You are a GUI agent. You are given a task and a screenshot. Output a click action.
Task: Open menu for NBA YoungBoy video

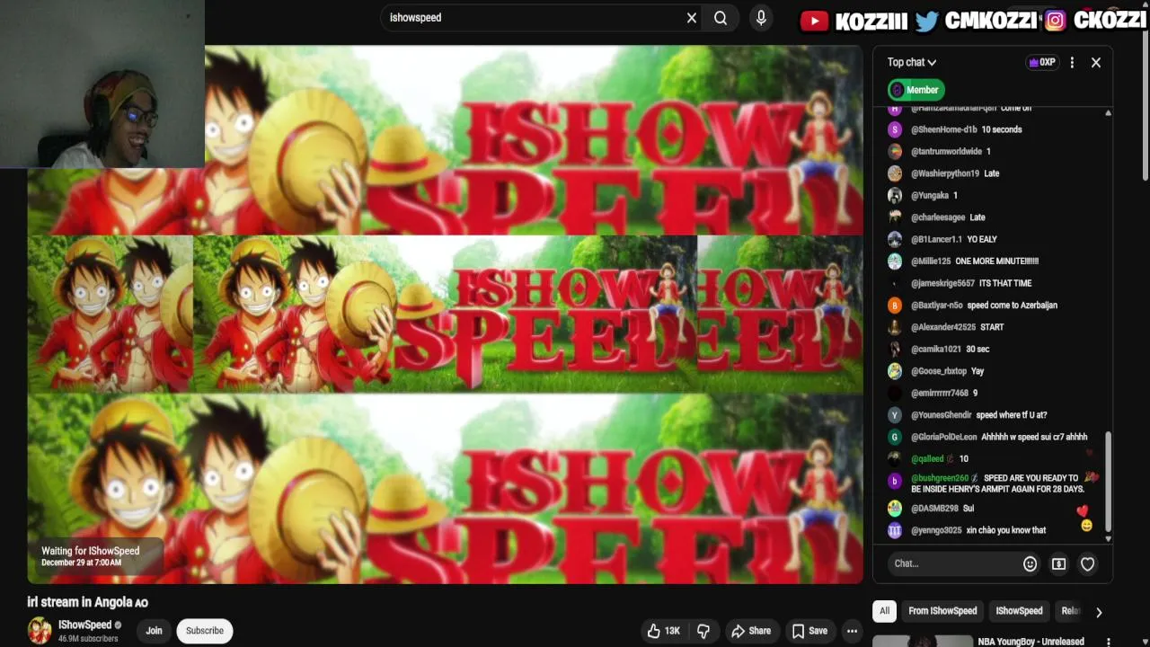click(x=1109, y=642)
